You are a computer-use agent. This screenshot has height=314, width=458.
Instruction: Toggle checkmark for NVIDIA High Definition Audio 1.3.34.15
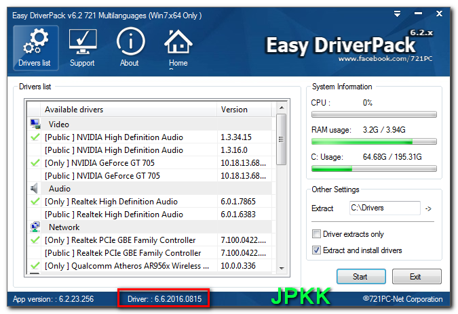35,137
